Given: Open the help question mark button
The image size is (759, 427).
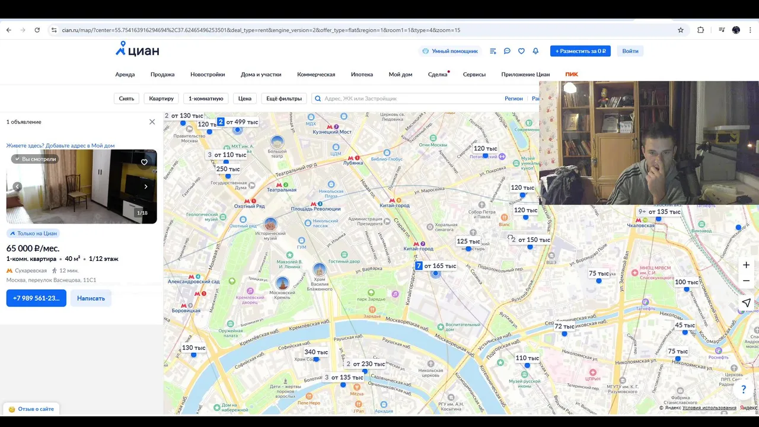Looking at the screenshot, I should pos(744,390).
